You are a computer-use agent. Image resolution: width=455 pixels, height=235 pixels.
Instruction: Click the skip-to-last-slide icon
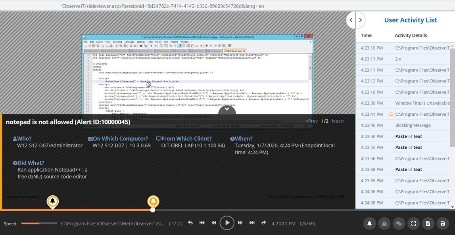click(x=252, y=223)
